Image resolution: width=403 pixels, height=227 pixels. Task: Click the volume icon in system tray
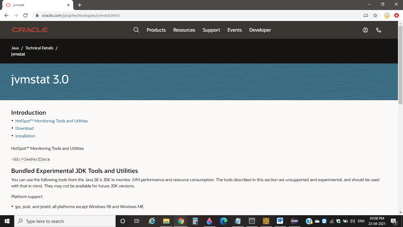pos(352,221)
